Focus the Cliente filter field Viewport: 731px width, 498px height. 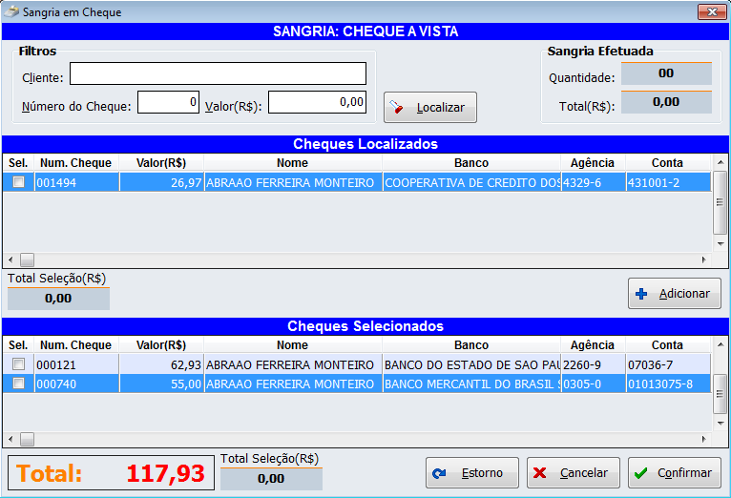[x=218, y=74]
